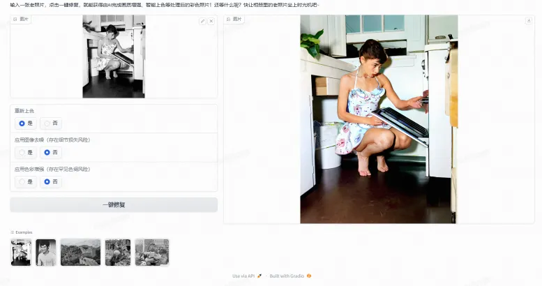Click the 一键修复 button
The width and height of the screenshot is (542, 286).
point(114,204)
